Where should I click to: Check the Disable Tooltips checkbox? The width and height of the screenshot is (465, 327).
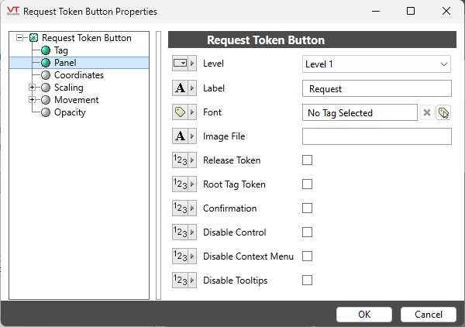point(308,281)
